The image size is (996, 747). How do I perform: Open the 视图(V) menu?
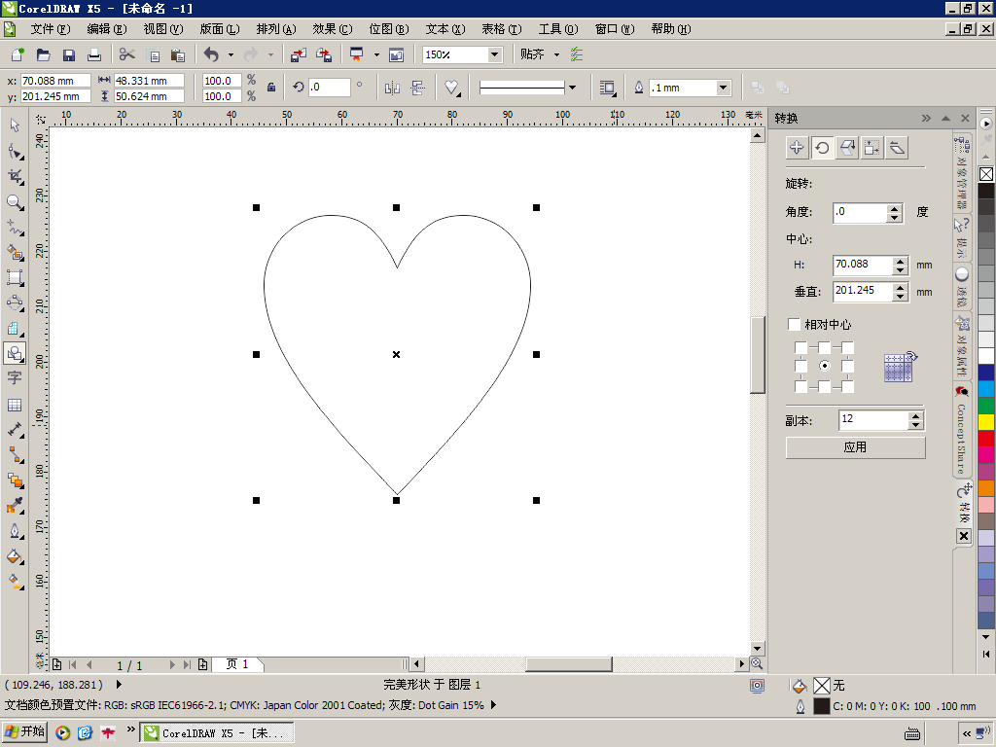(163, 28)
